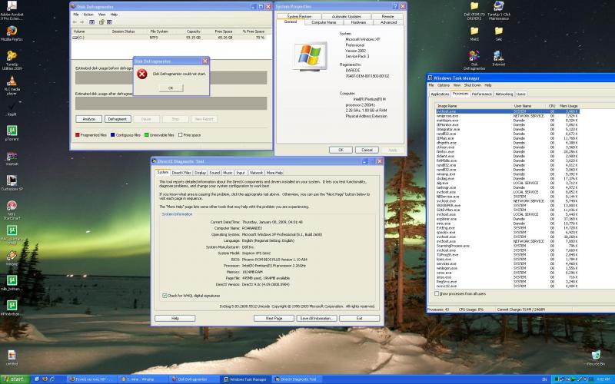
Task: Click the system clock in the tray
Action: (x=603, y=379)
